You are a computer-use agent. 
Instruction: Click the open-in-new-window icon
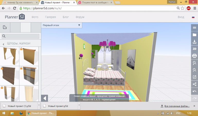tap(194, 77)
